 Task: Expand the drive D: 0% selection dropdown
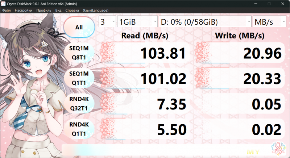click(205, 22)
